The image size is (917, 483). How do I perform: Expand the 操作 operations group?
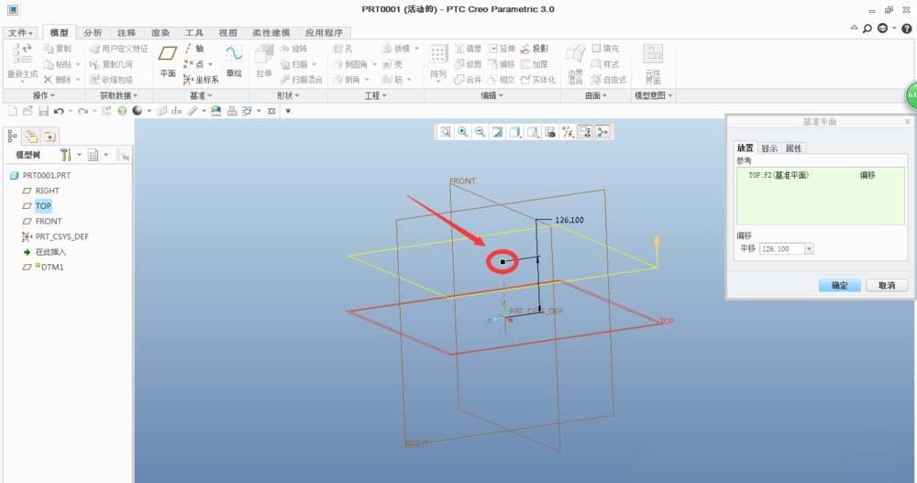[x=44, y=95]
